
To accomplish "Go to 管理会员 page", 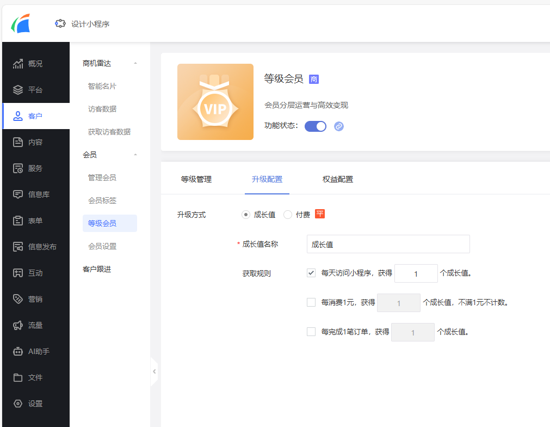I will click(x=101, y=177).
